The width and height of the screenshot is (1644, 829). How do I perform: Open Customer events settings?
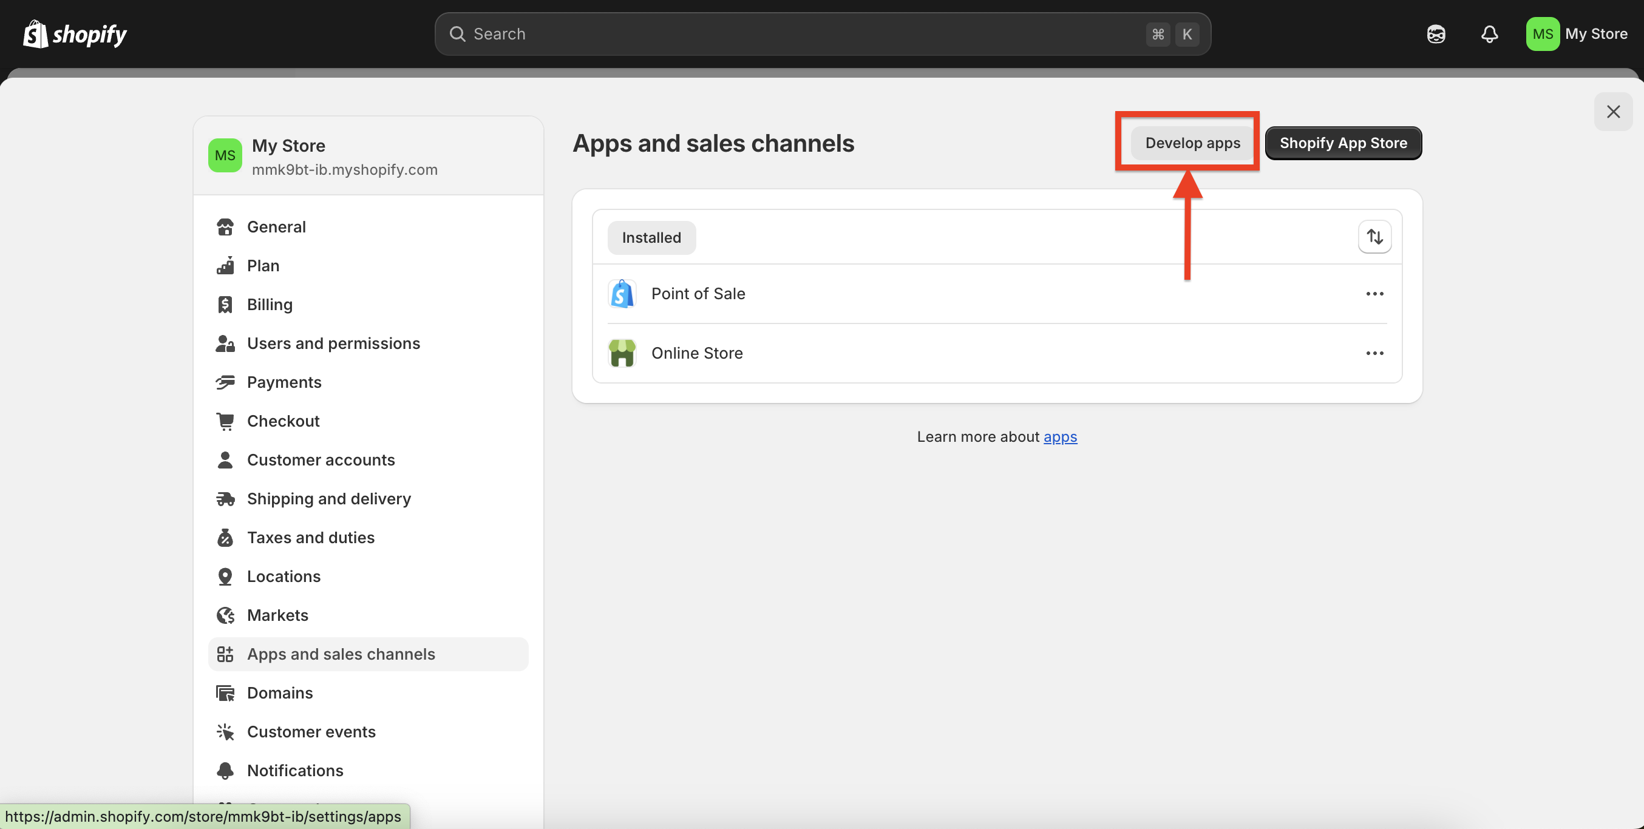[x=311, y=731]
